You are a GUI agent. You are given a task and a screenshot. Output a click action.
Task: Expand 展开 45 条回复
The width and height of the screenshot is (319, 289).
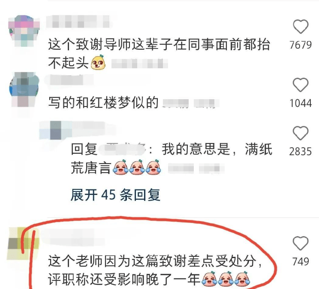point(115,195)
